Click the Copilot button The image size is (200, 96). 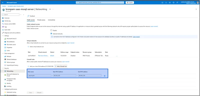pos(130,2)
